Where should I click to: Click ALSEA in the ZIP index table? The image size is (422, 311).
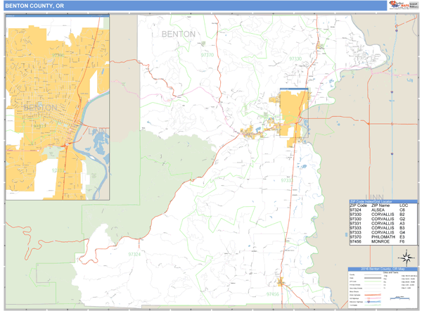click(378, 210)
